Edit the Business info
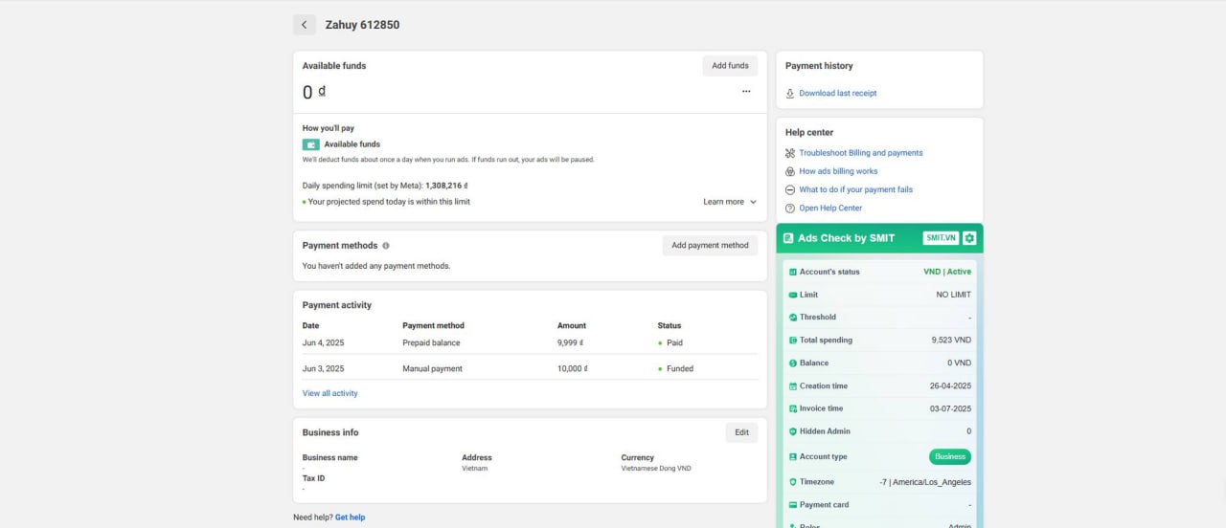The height and width of the screenshot is (528, 1226). [741, 432]
